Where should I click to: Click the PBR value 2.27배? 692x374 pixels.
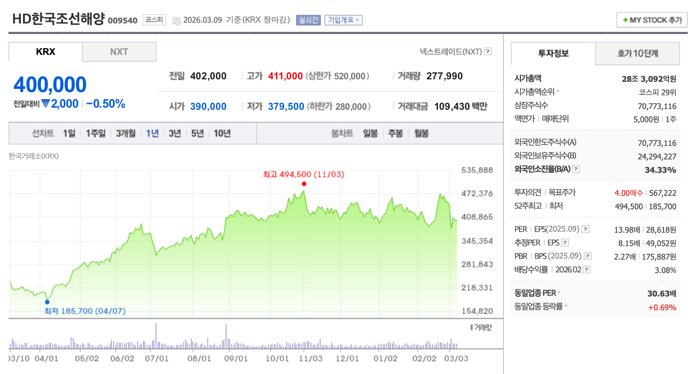click(625, 257)
